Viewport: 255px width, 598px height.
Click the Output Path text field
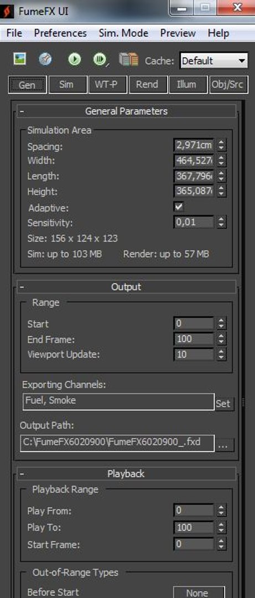[117, 443]
